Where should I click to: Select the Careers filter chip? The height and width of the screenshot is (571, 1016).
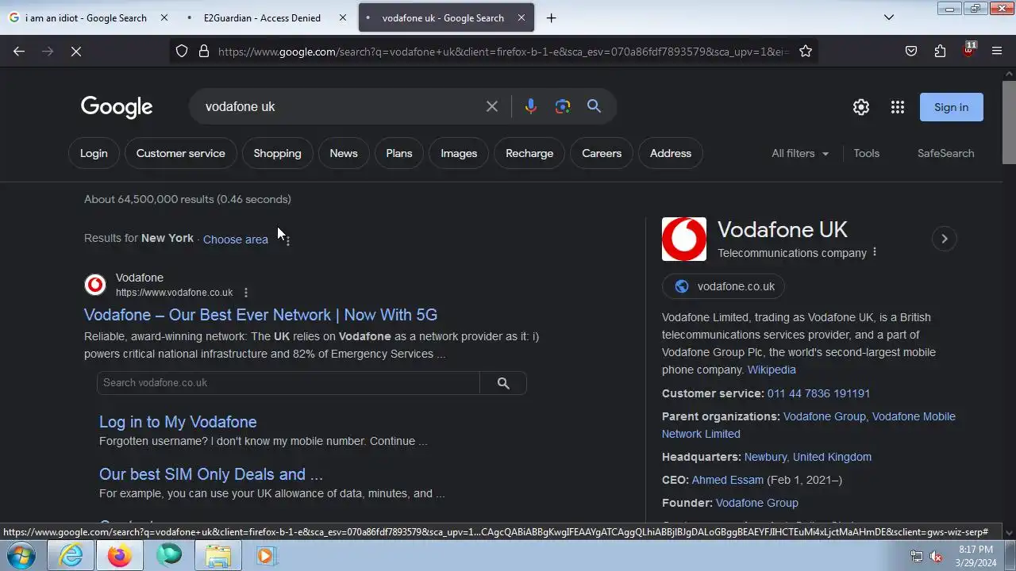coord(602,153)
